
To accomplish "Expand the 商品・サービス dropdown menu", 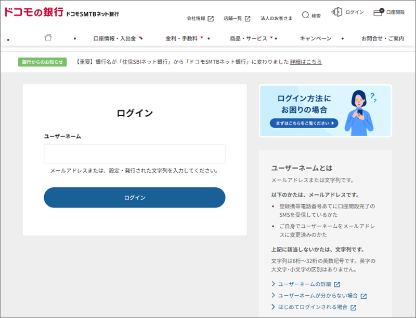I will pyautogui.click(x=251, y=39).
